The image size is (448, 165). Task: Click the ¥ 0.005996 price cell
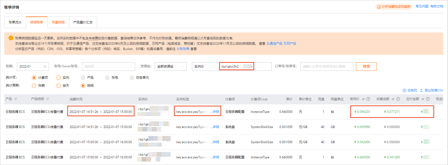click(x=362, y=127)
